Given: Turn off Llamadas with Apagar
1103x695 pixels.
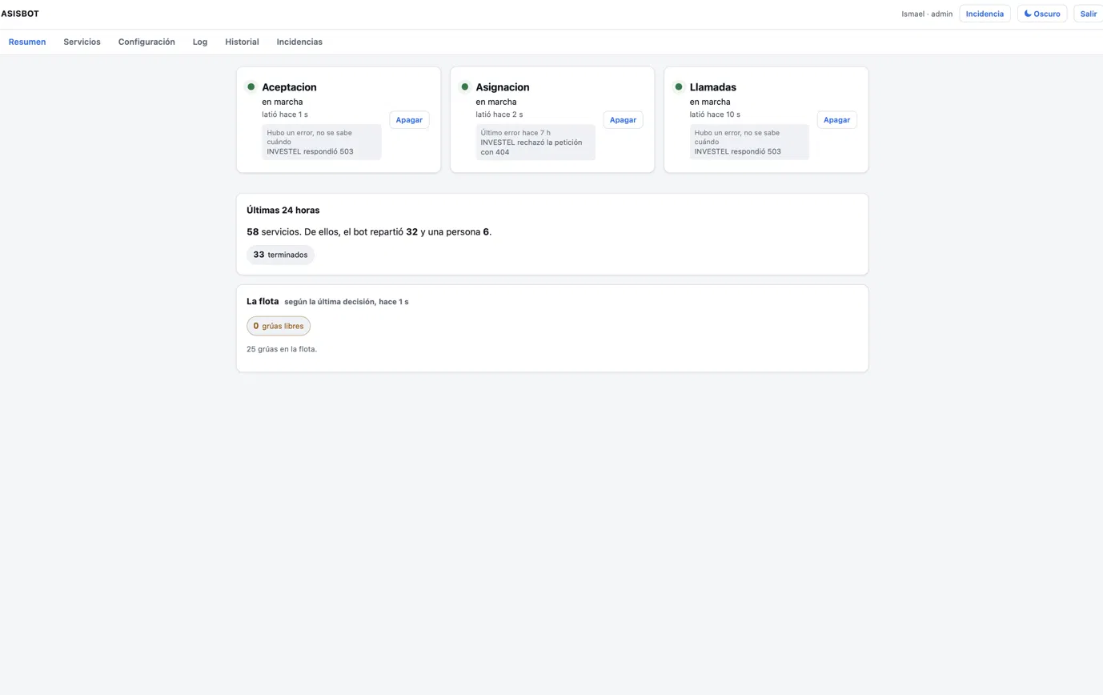Looking at the screenshot, I should pos(836,119).
